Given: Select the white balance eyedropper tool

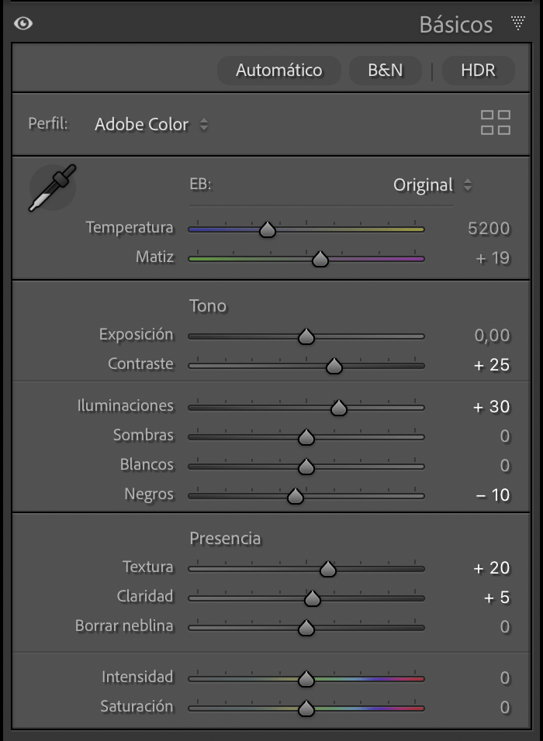Looking at the screenshot, I should click(x=52, y=188).
